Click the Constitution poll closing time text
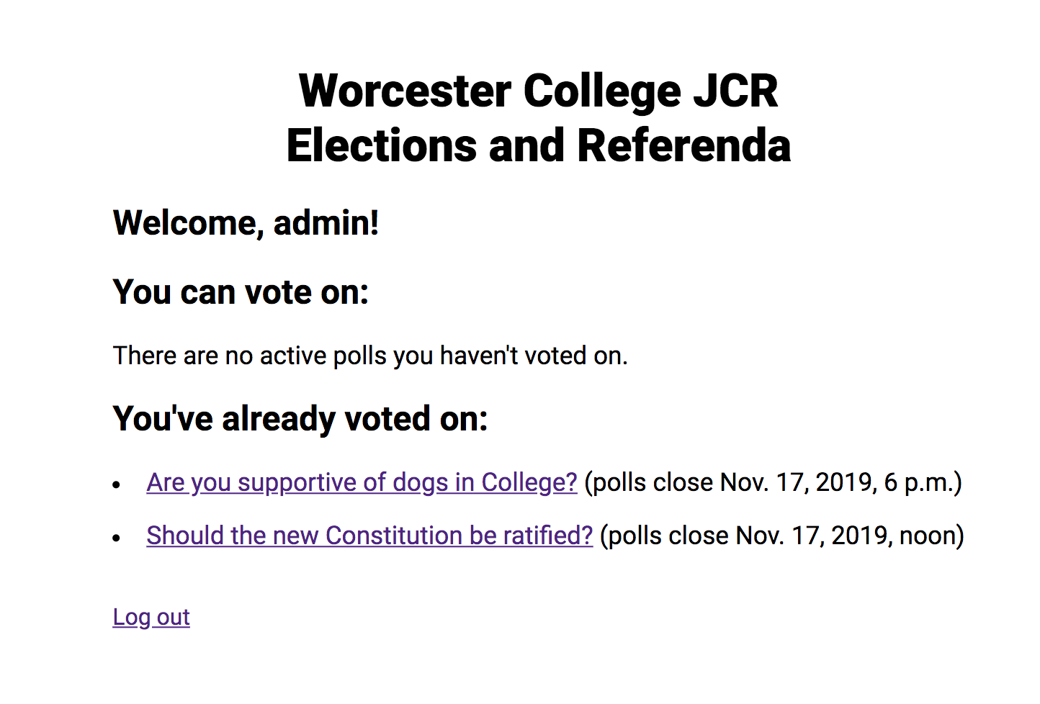1040x704 pixels. [x=781, y=536]
